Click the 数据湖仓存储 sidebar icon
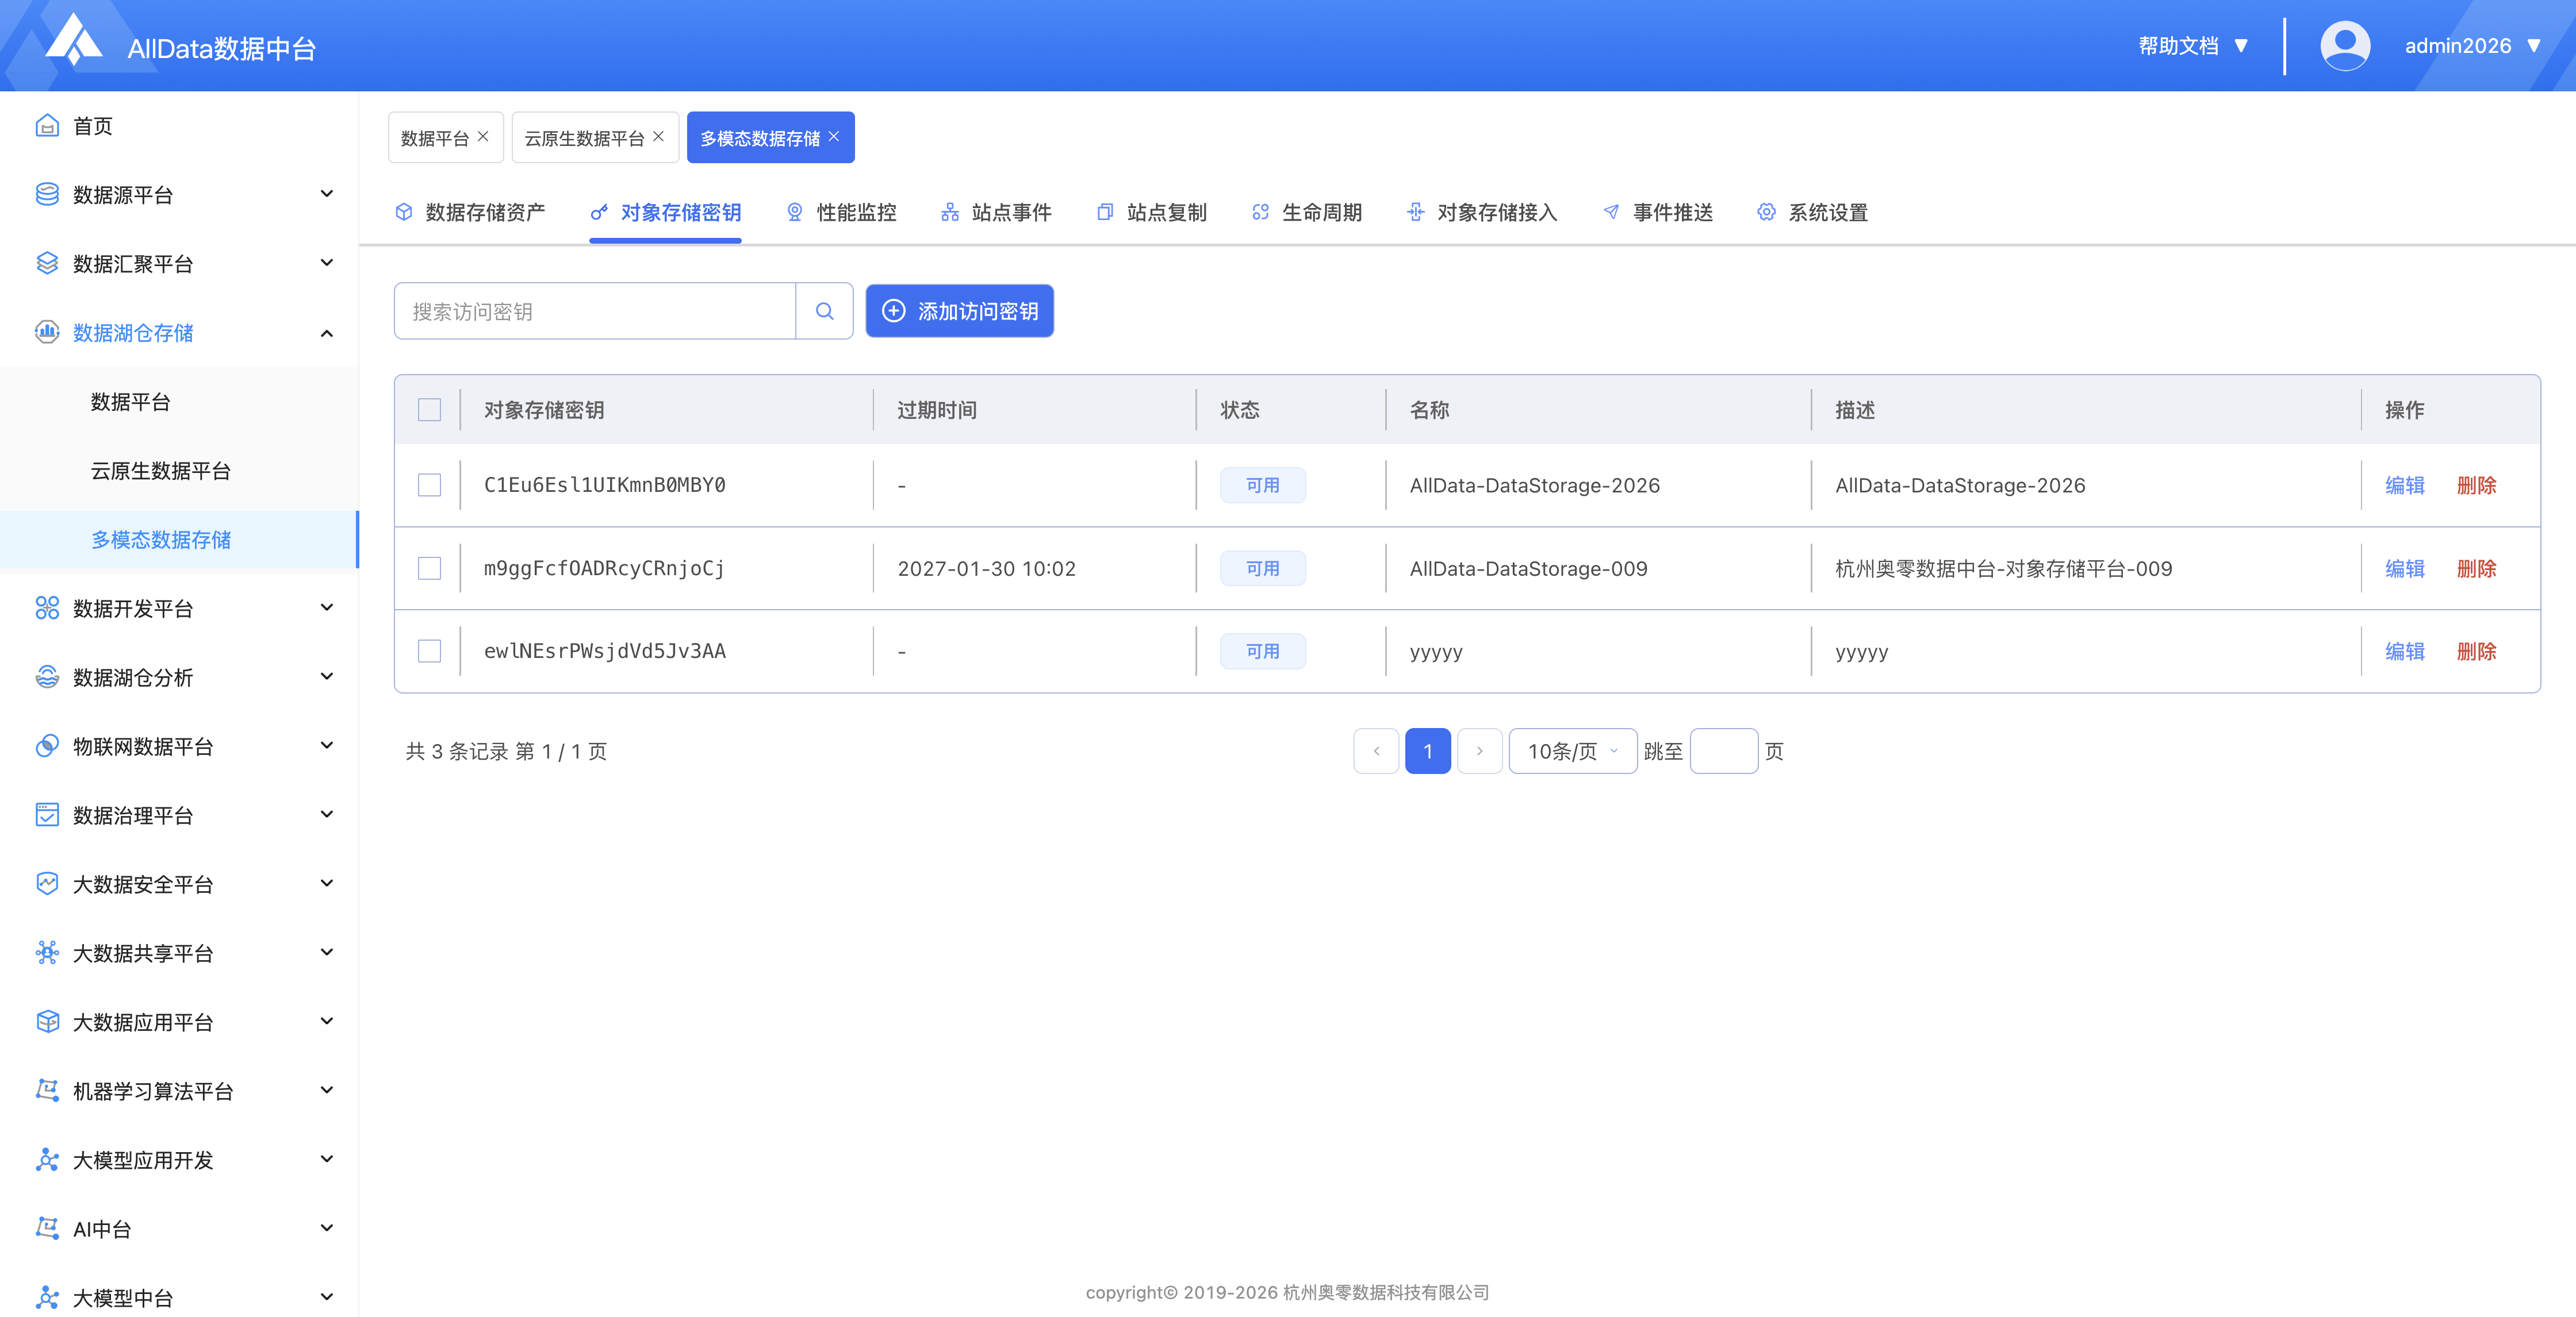 point(47,332)
